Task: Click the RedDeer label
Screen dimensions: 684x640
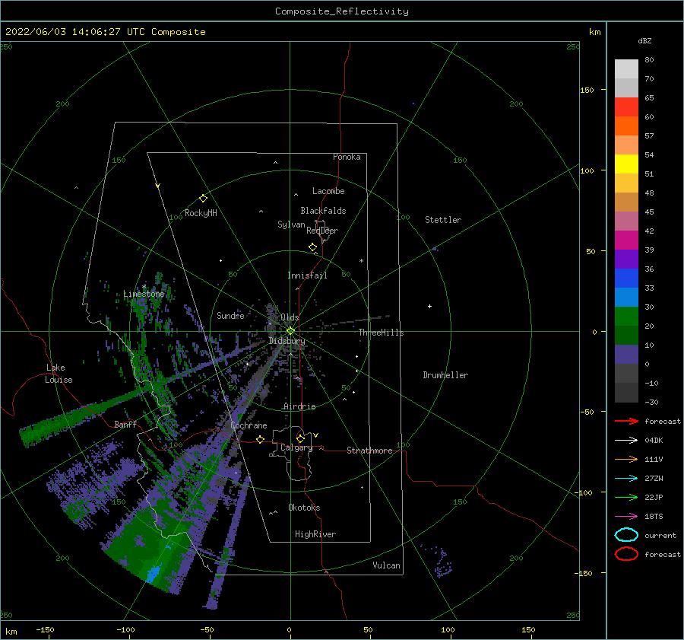Action: point(322,231)
